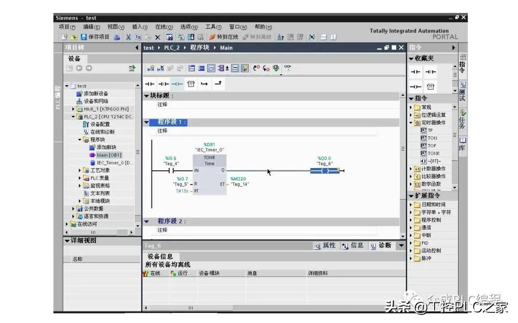The image size is (518, 323).
Task: Click the split editor vertically icon
Action: (333, 37)
